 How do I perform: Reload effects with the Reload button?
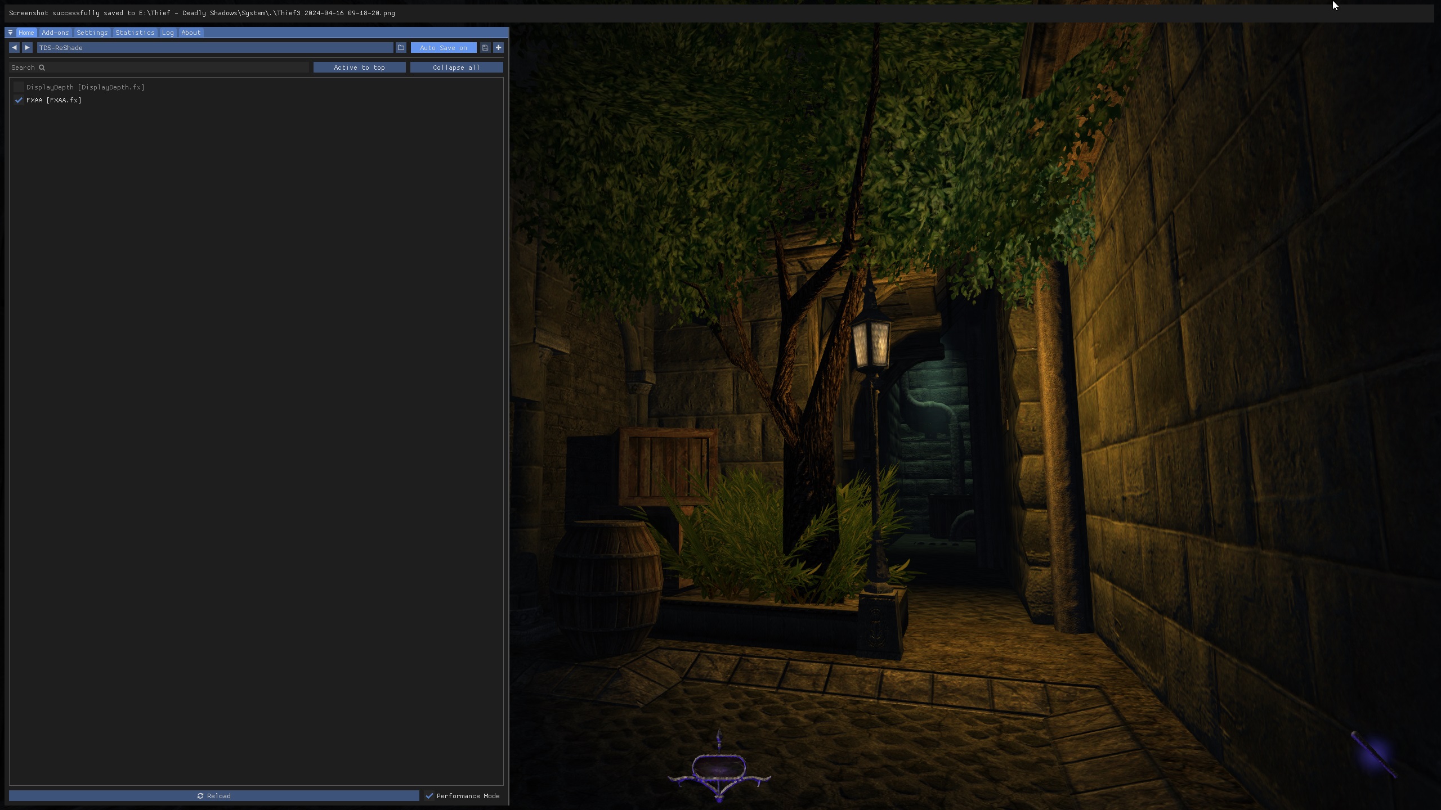[214, 796]
